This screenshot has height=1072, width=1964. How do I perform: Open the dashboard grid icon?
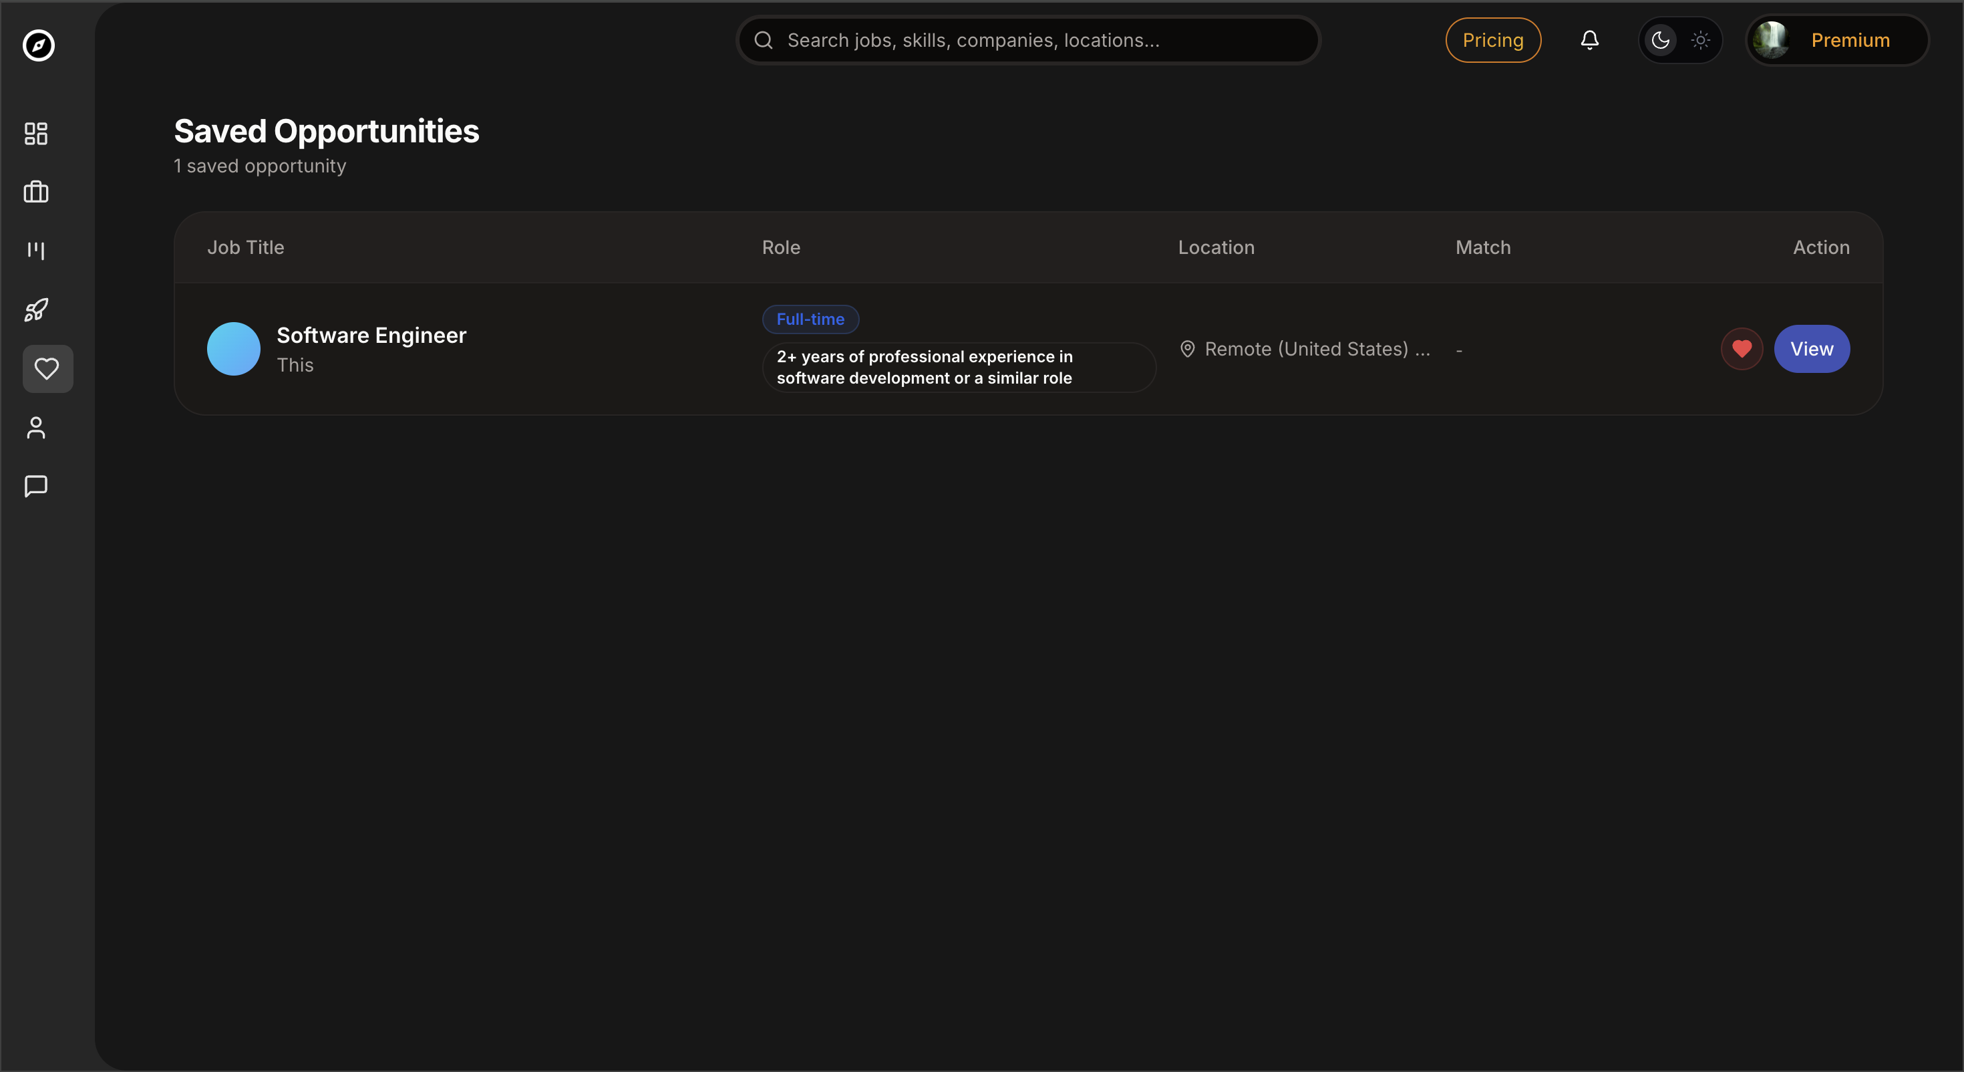click(36, 134)
